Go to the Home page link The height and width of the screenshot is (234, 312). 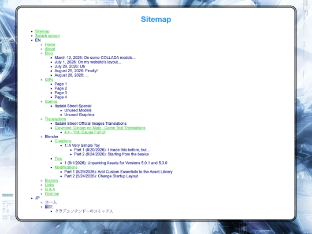pyautogui.click(x=50, y=44)
